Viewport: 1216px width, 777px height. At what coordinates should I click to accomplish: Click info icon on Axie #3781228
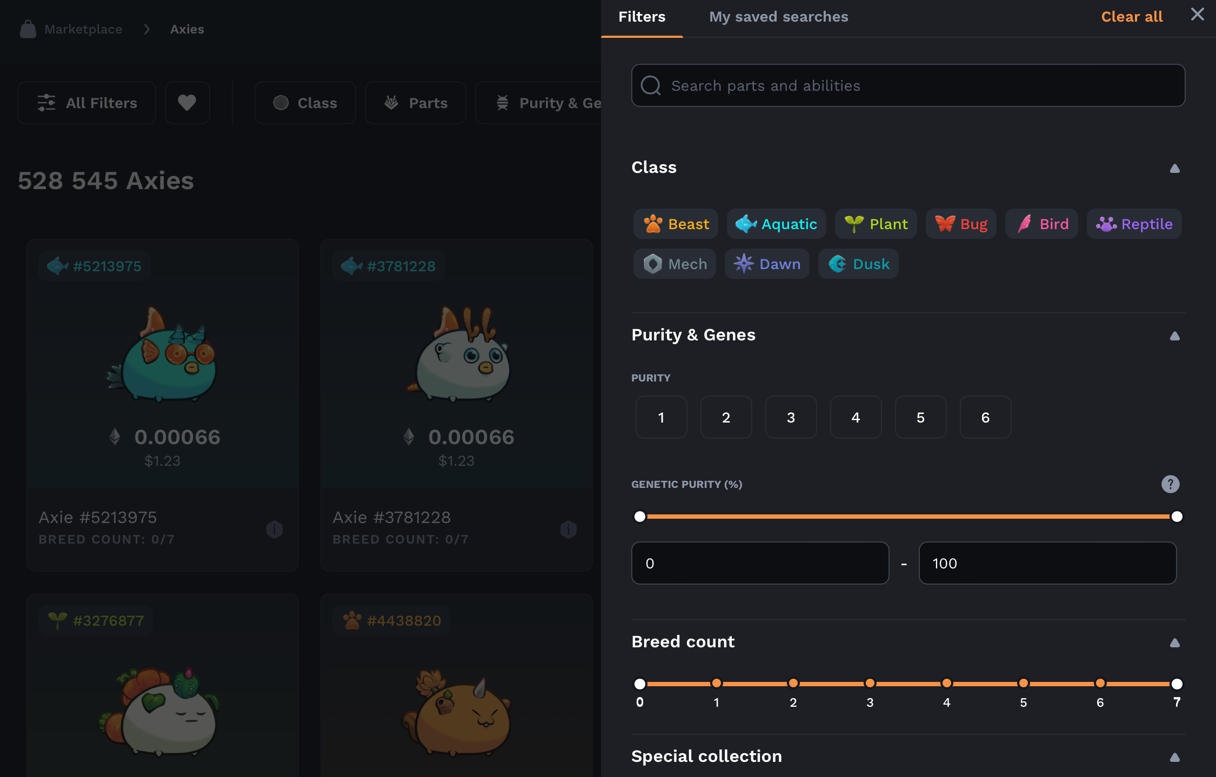(x=569, y=529)
